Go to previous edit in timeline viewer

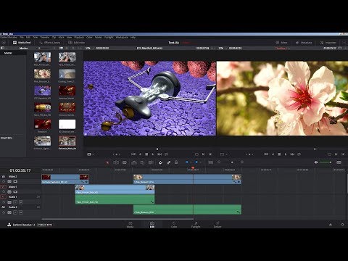click(266, 154)
